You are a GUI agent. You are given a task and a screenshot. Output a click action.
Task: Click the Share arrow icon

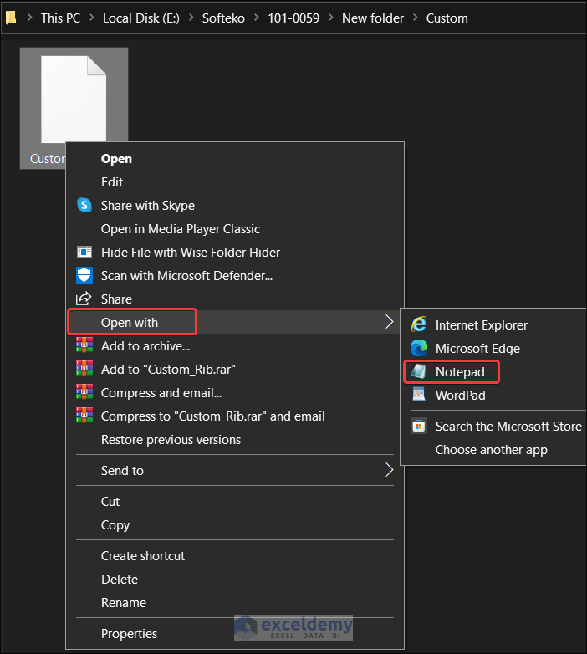84,299
